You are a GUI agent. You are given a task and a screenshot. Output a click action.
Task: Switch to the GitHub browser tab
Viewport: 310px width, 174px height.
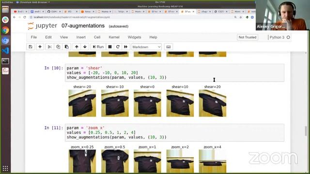(x=54, y=12)
